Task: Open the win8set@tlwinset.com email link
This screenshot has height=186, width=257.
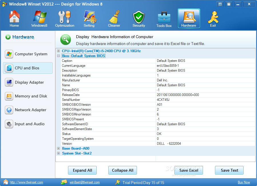Action: pyautogui.click(x=85, y=182)
